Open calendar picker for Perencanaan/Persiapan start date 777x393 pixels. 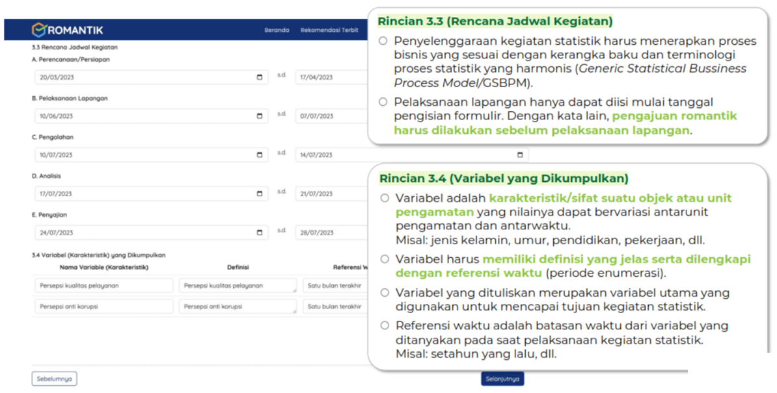coord(260,77)
